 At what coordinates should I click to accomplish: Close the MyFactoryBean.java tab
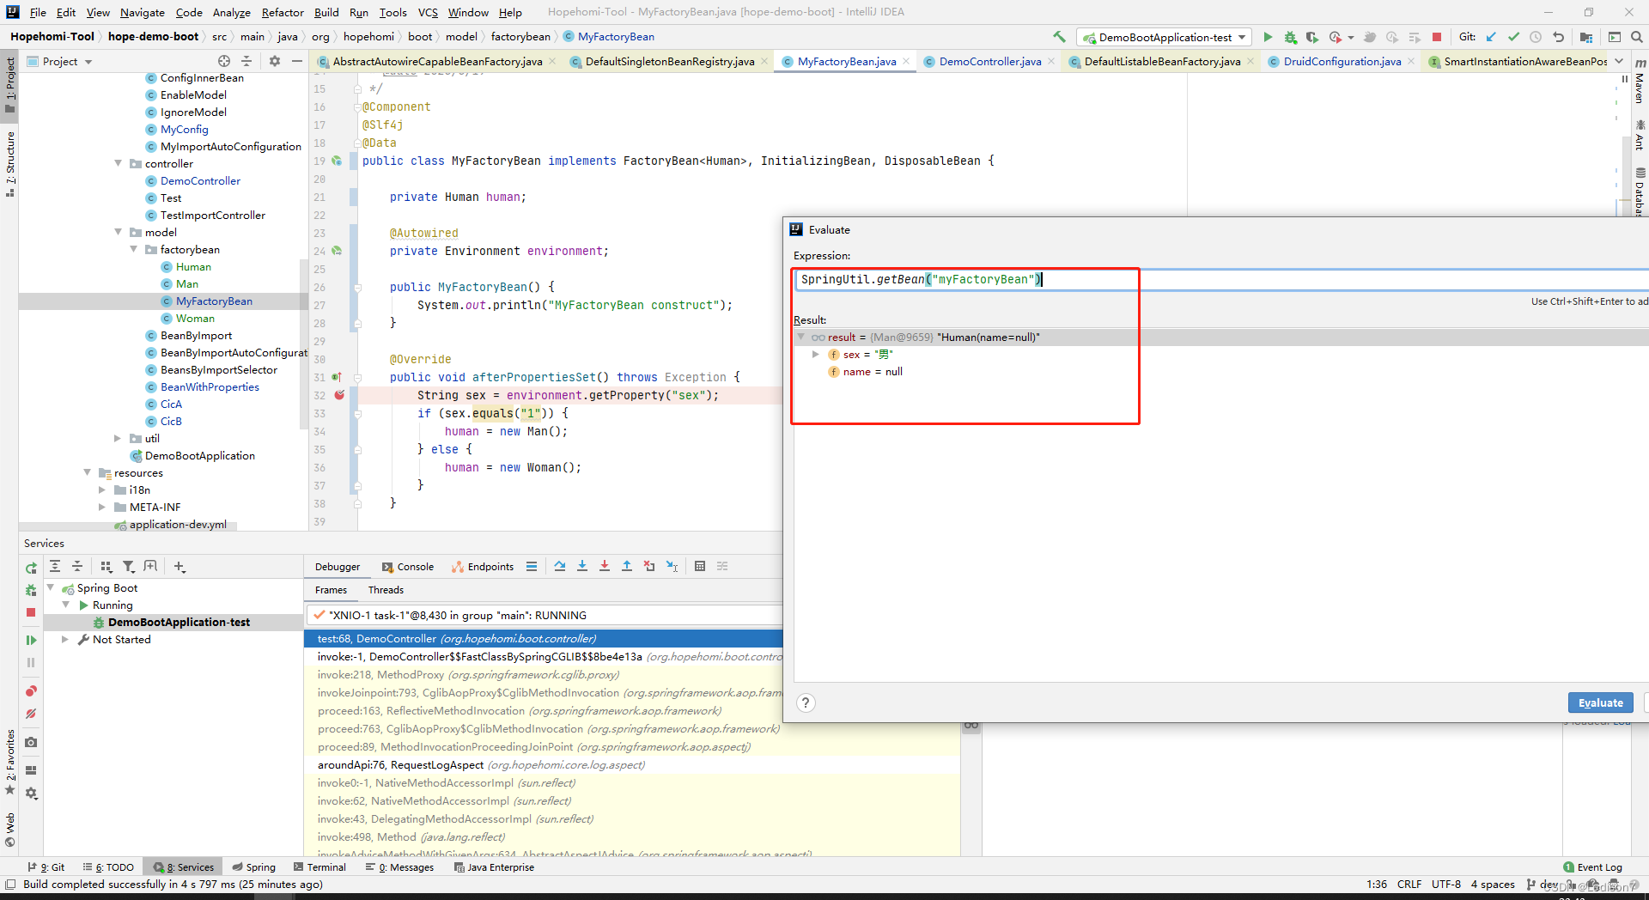pyautogui.click(x=906, y=61)
